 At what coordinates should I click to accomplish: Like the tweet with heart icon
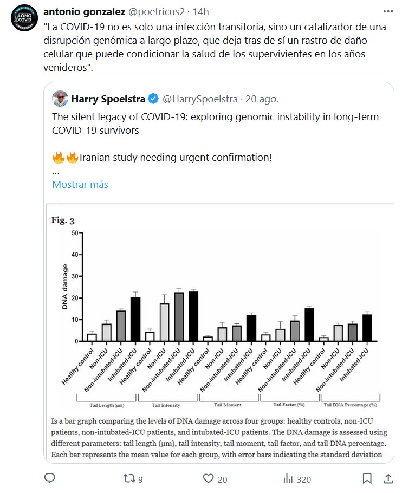click(x=209, y=478)
